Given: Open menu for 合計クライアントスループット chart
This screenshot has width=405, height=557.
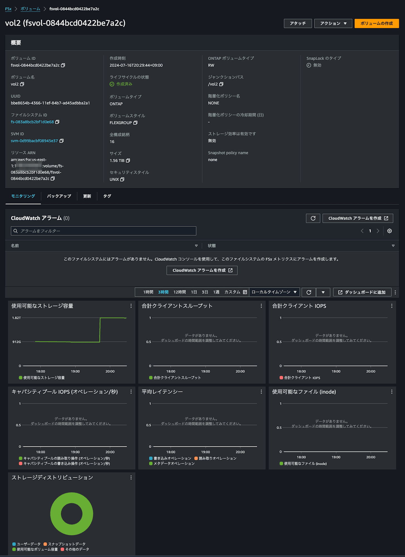Looking at the screenshot, I should click(261, 306).
